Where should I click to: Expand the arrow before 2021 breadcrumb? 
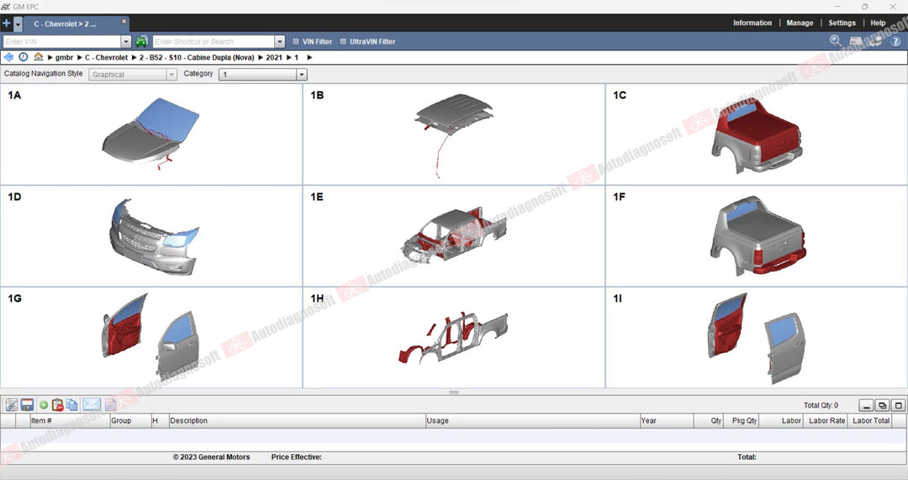pyautogui.click(x=261, y=57)
